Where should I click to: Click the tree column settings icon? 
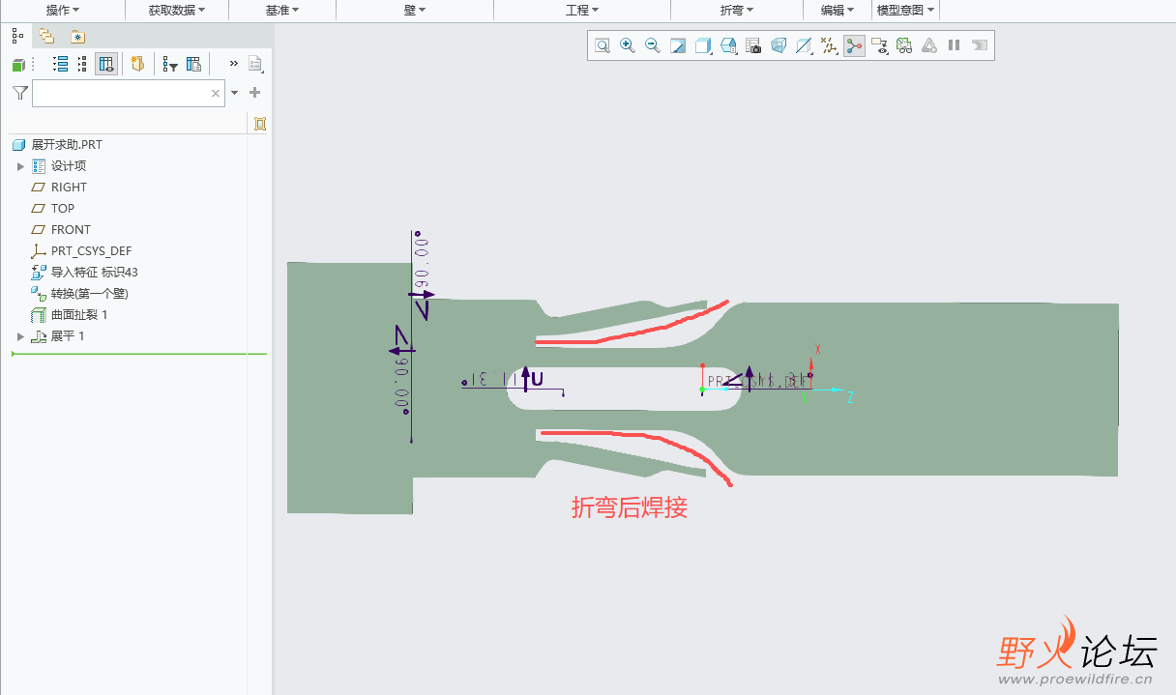(x=193, y=65)
